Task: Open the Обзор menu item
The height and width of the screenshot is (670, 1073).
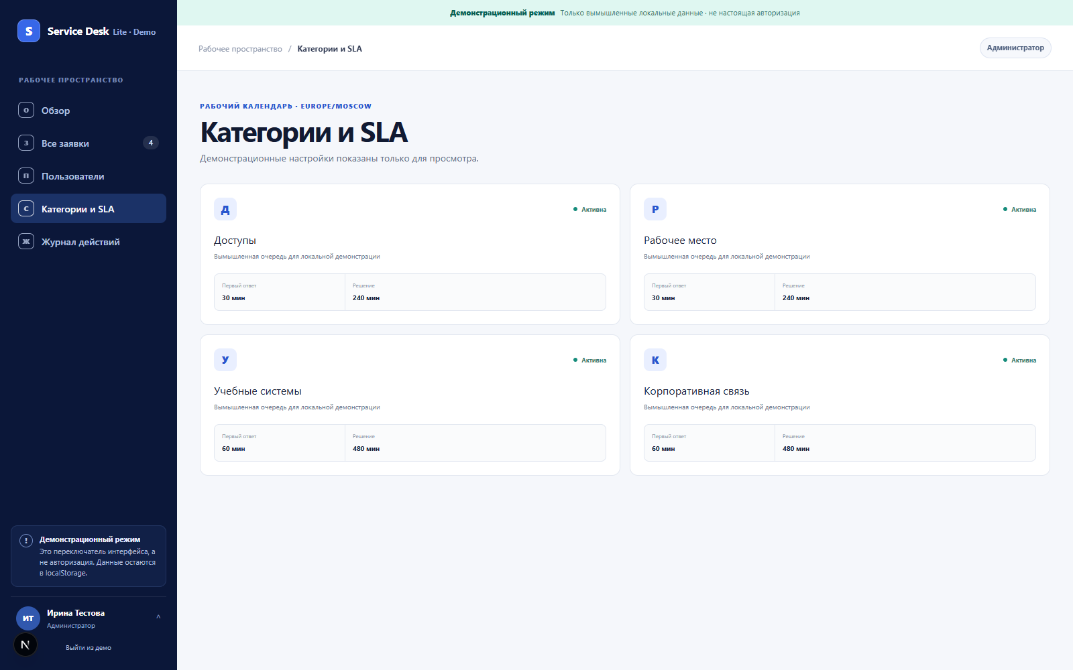Action: click(89, 110)
